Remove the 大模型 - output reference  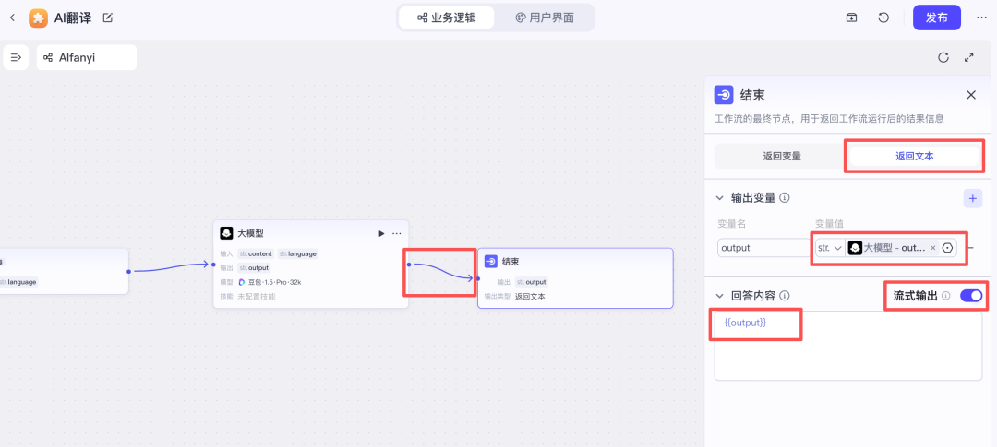pyautogui.click(x=932, y=248)
